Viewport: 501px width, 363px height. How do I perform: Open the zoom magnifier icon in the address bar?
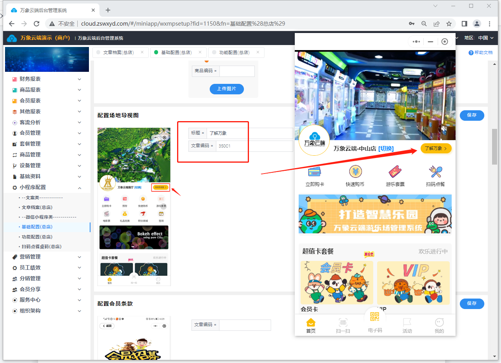(424, 24)
